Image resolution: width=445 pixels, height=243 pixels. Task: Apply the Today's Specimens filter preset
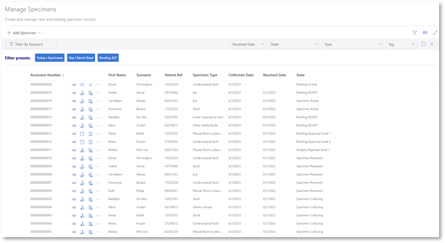click(50, 58)
